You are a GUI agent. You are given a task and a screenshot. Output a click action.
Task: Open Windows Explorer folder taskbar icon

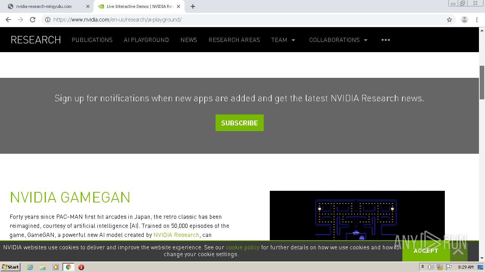(43, 267)
